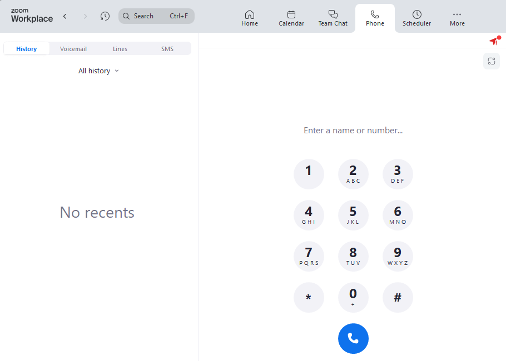The height and width of the screenshot is (361, 506).
Task: Go to Team Chat
Action: pos(333,18)
